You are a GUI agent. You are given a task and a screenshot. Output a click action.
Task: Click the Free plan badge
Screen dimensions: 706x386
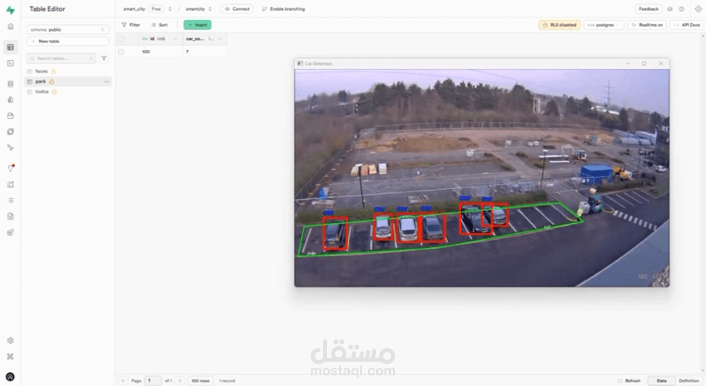click(x=156, y=9)
